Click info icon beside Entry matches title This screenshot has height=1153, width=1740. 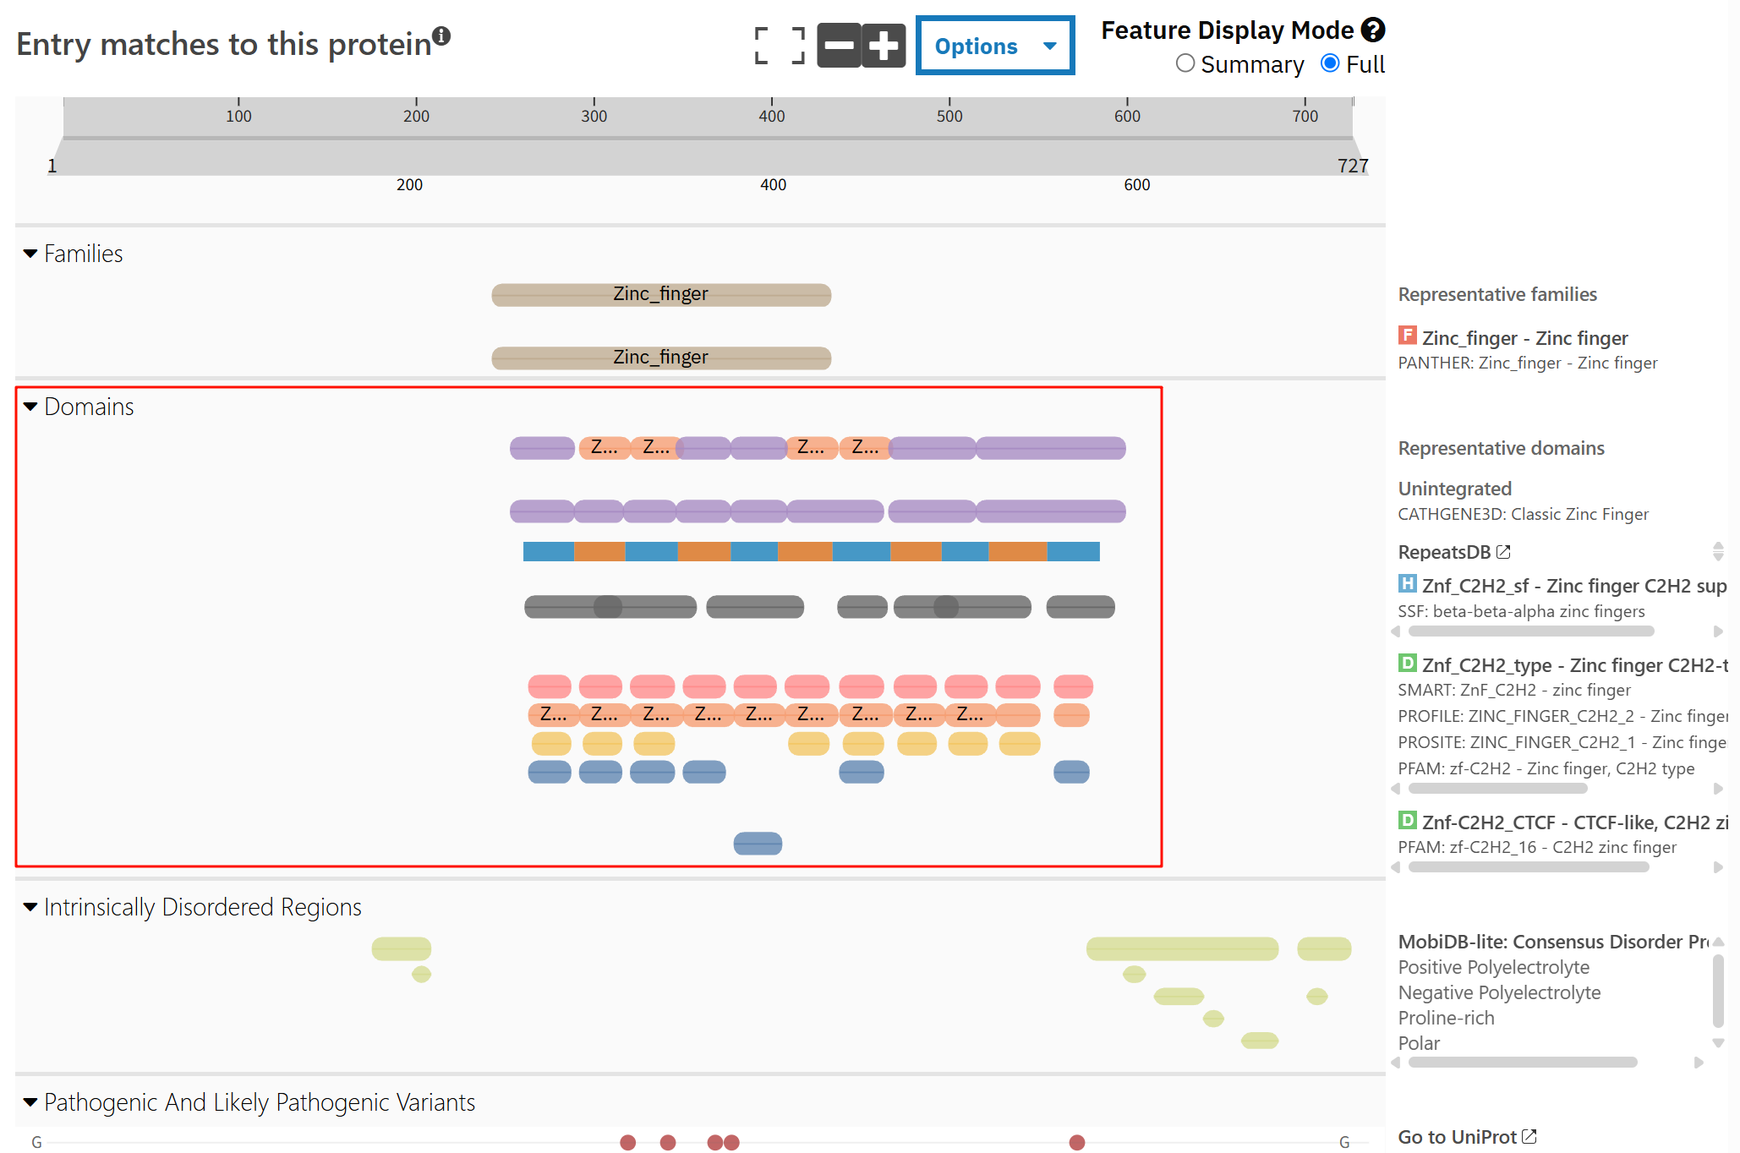(441, 36)
